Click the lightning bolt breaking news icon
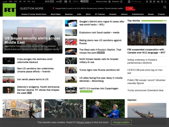 pos(53,8)
